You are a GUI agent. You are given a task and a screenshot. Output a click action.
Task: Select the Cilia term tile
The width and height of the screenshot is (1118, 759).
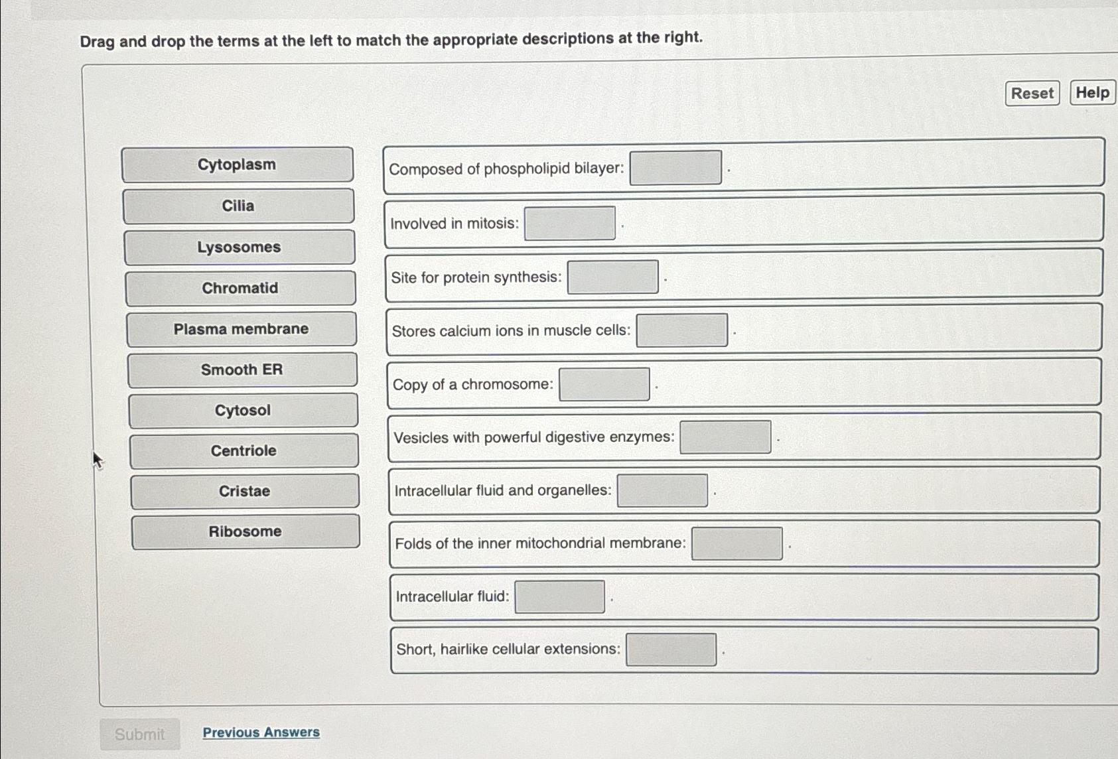point(239,206)
